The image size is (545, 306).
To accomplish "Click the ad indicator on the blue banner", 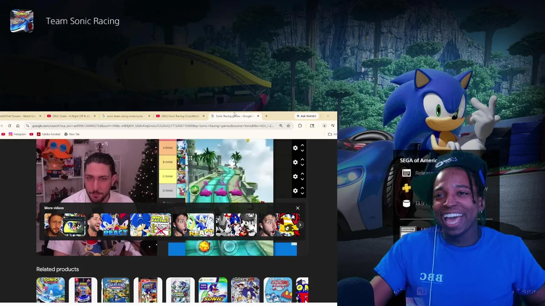I will (x=294, y=244).
